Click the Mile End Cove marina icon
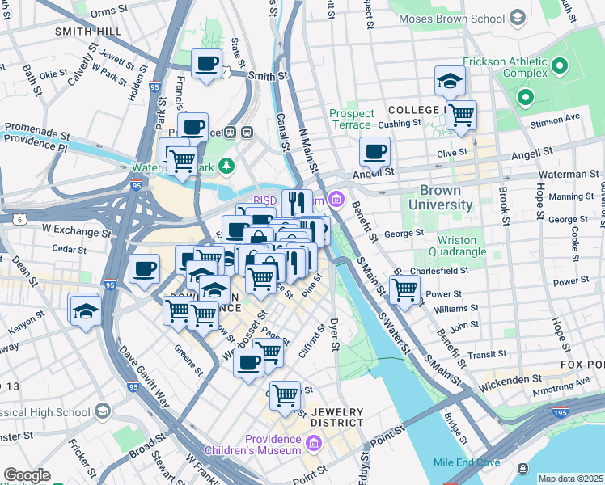 pos(522,468)
